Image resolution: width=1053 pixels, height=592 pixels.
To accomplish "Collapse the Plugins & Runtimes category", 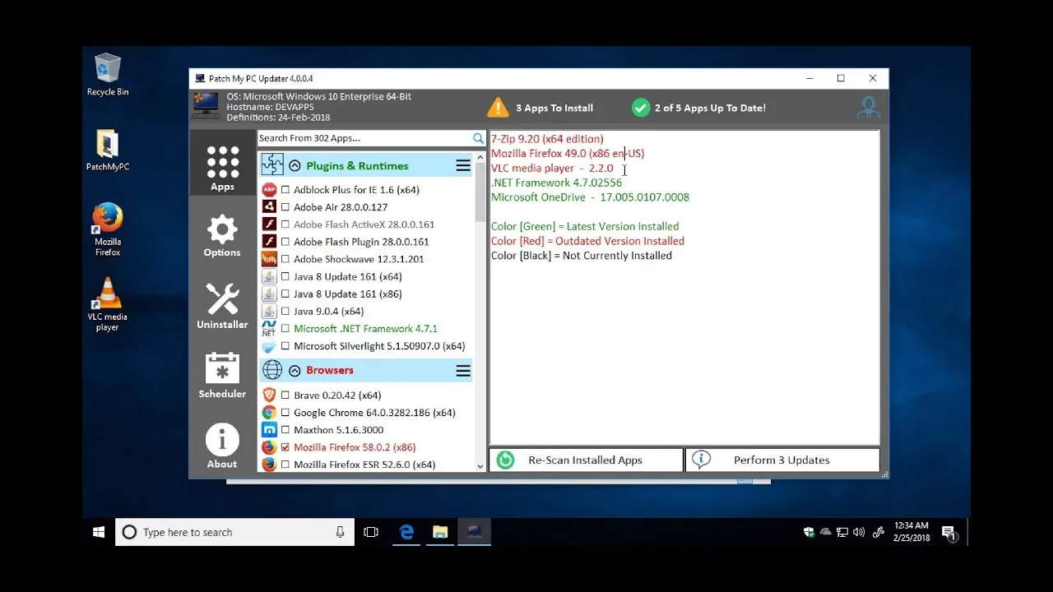I will (295, 165).
